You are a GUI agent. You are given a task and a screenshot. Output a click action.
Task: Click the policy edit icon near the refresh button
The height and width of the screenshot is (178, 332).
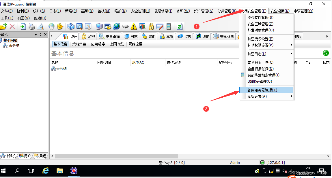(160, 26)
